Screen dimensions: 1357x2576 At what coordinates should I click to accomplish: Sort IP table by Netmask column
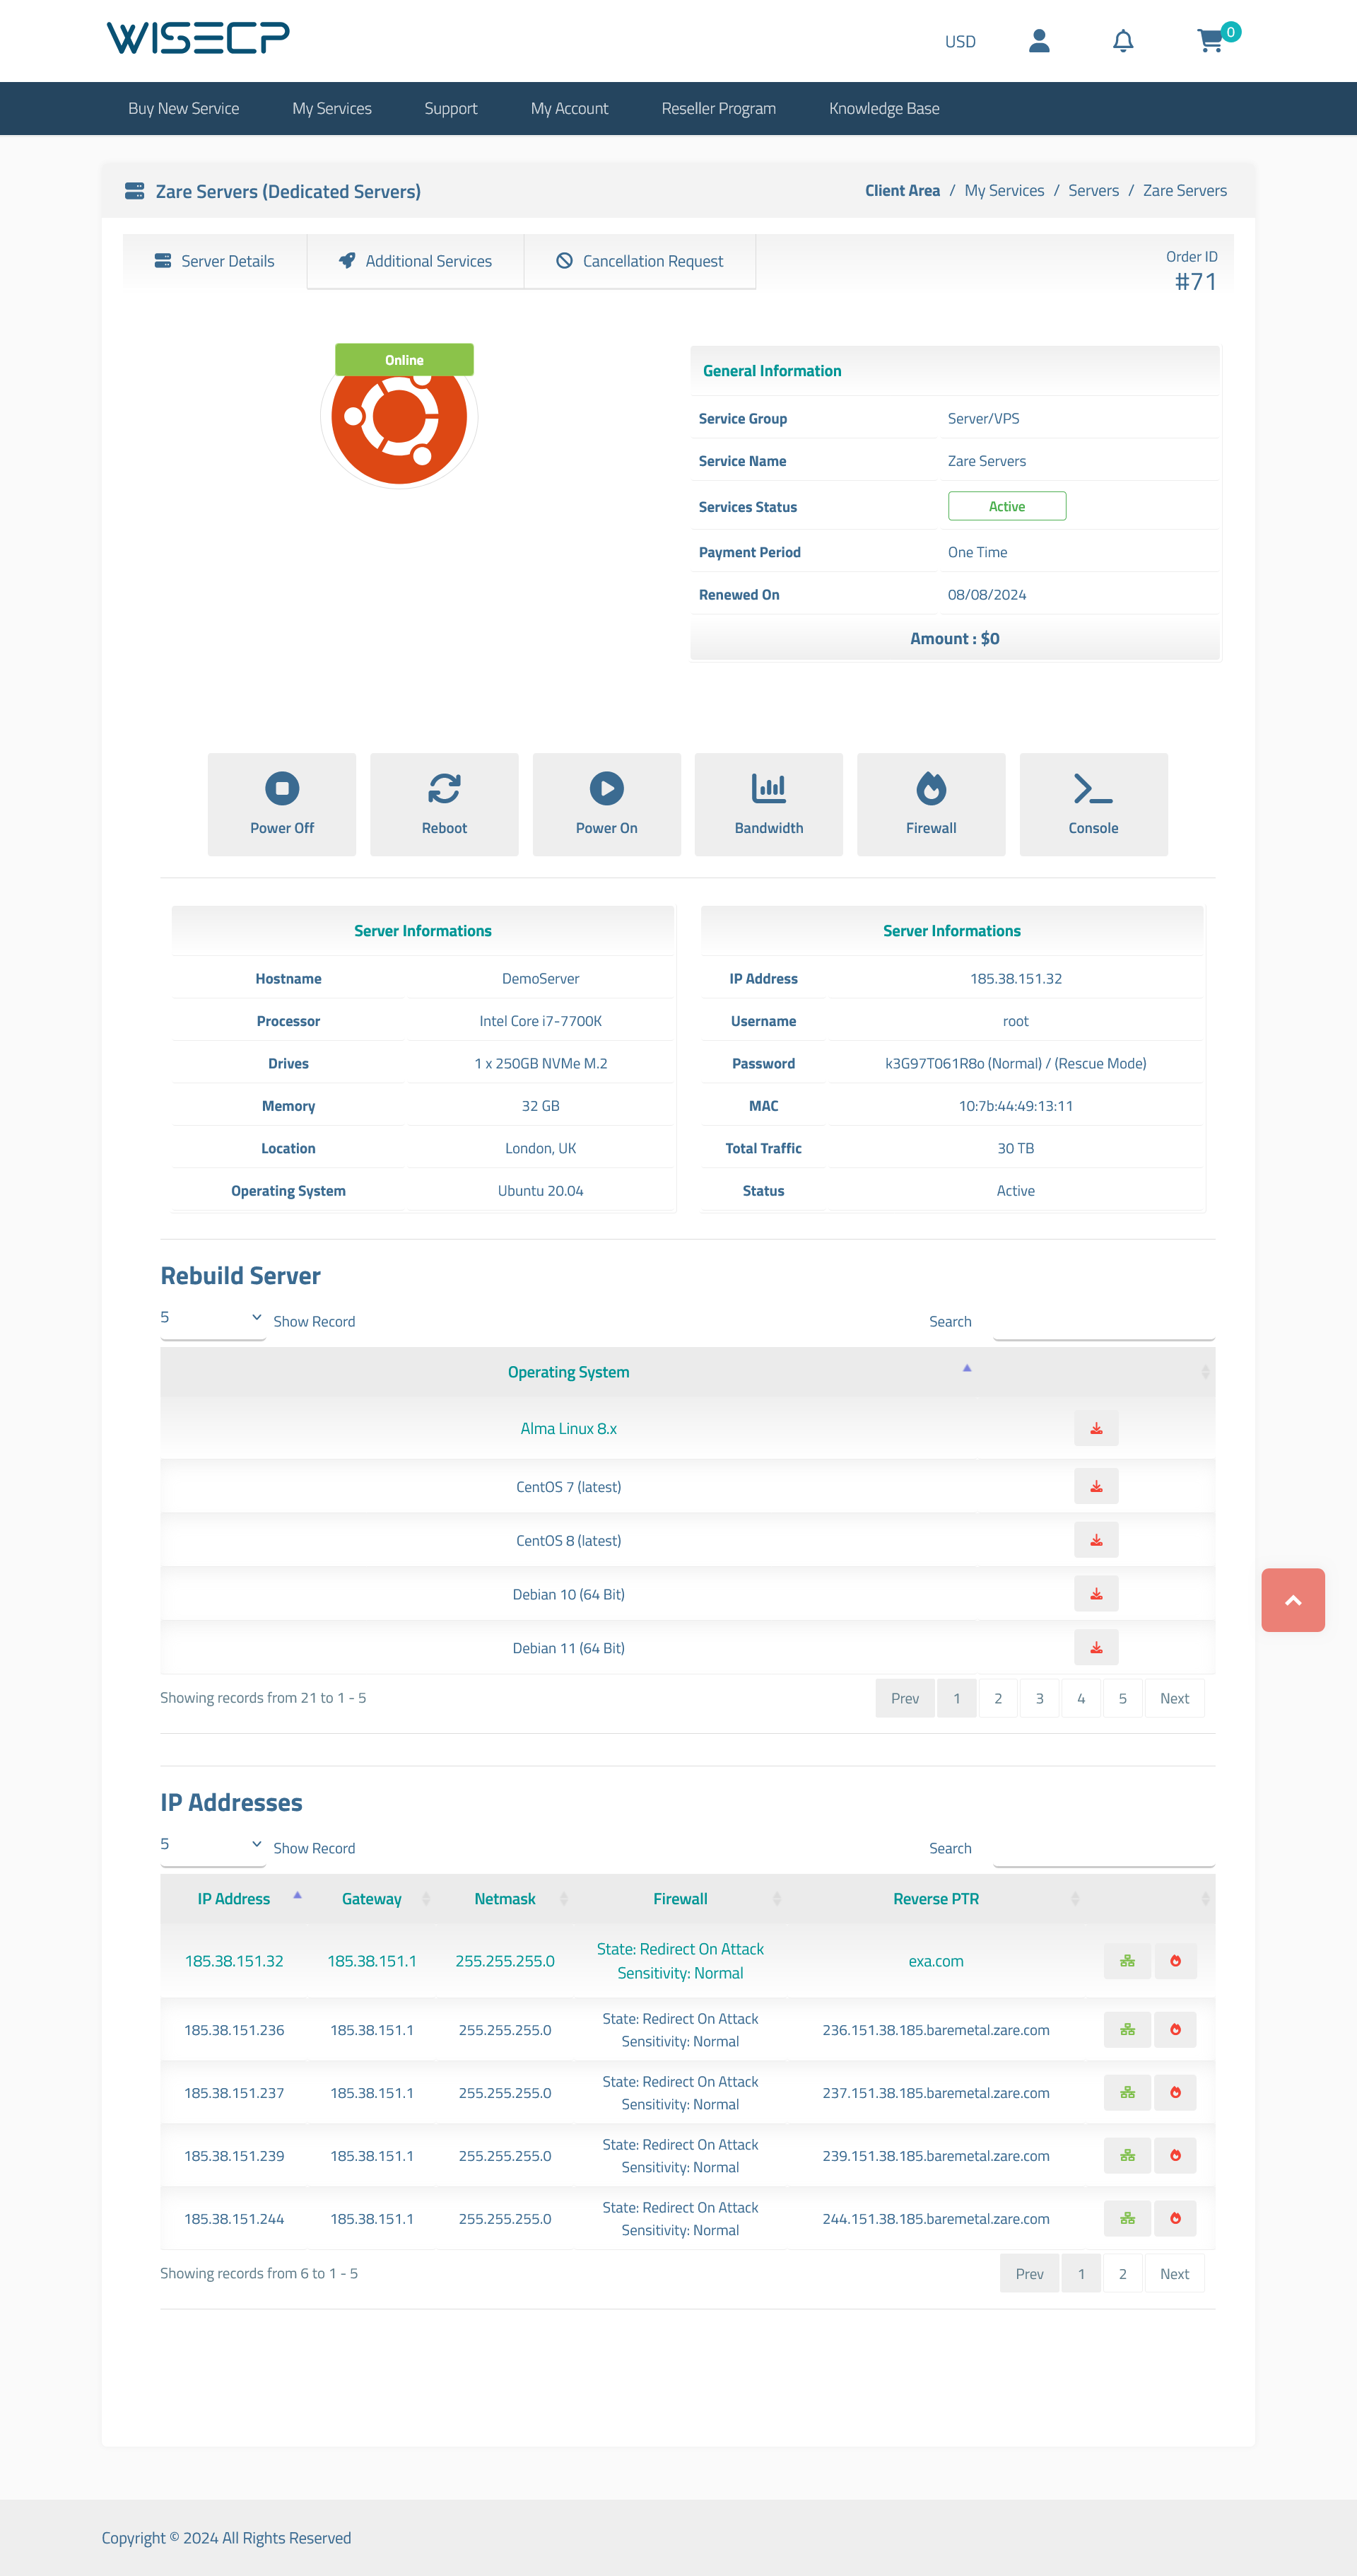tap(505, 1899)
